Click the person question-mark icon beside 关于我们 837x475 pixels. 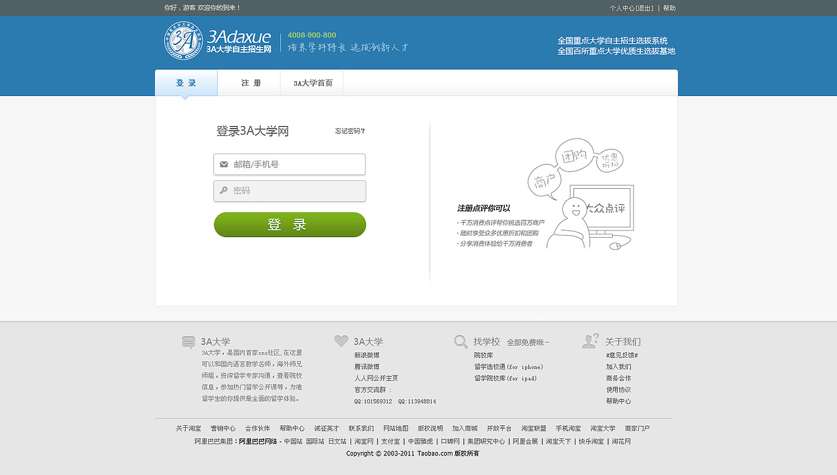[x=590, y=340]
